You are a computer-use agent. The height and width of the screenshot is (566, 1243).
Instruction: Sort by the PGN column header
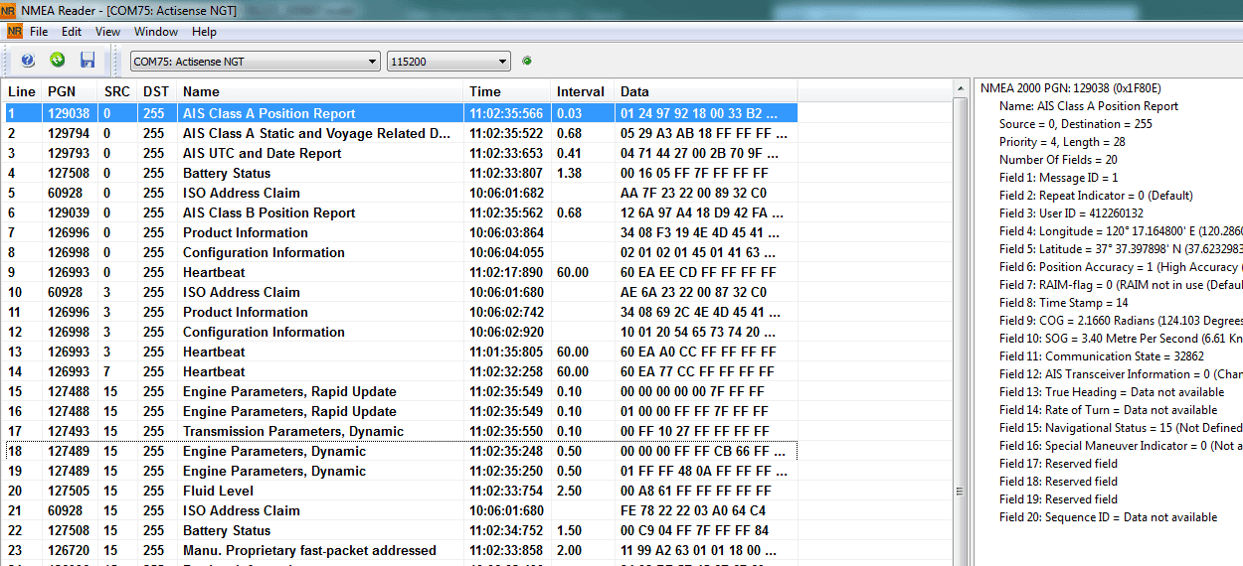point(71,91)
